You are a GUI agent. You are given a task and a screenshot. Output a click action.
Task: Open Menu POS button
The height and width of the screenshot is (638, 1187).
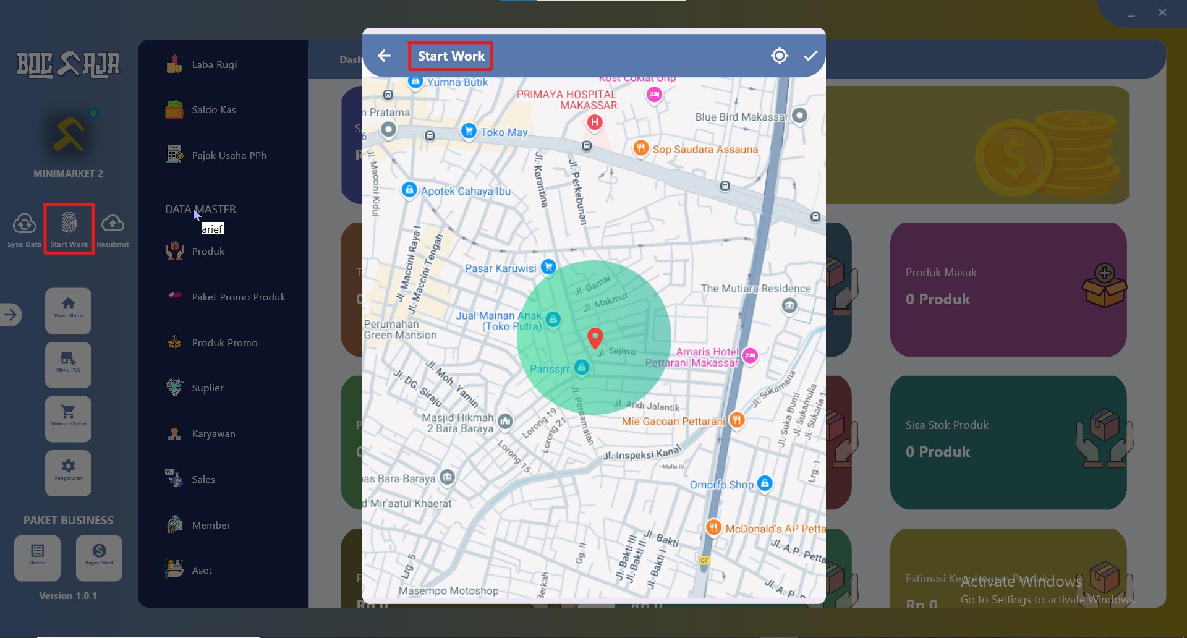click(x=68, y=365)
